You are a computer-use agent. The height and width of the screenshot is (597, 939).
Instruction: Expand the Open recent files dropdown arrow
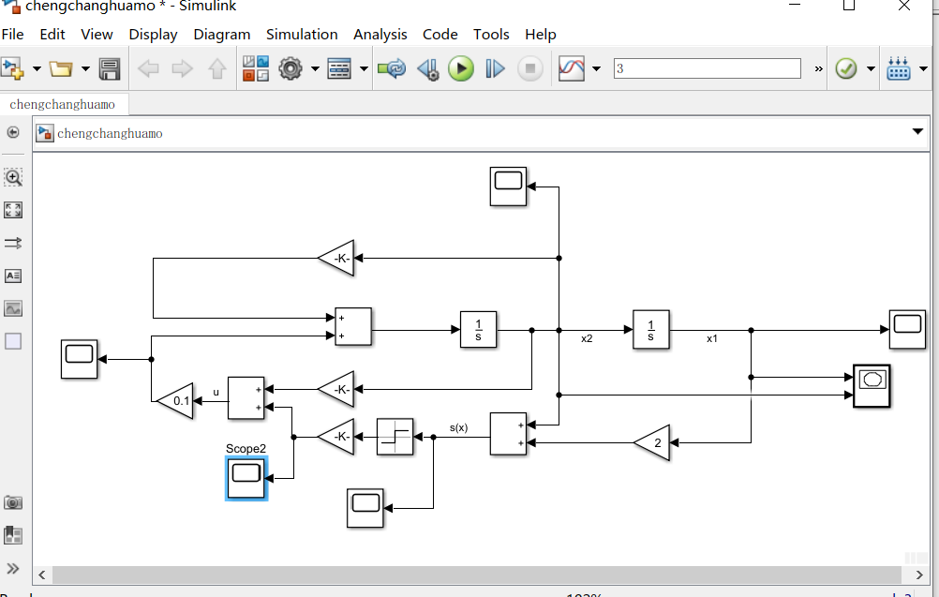pos(85,68)
